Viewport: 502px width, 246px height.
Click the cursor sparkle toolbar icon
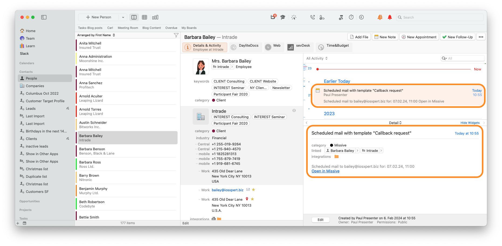coord(294,17)
